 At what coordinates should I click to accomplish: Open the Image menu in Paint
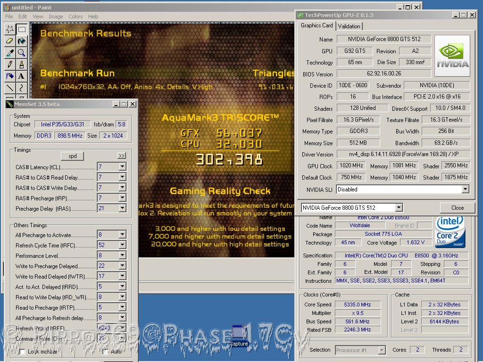click(56, 16)
